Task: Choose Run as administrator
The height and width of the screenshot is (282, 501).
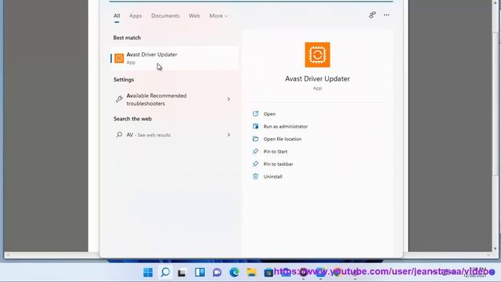Action: coord(286,126)
